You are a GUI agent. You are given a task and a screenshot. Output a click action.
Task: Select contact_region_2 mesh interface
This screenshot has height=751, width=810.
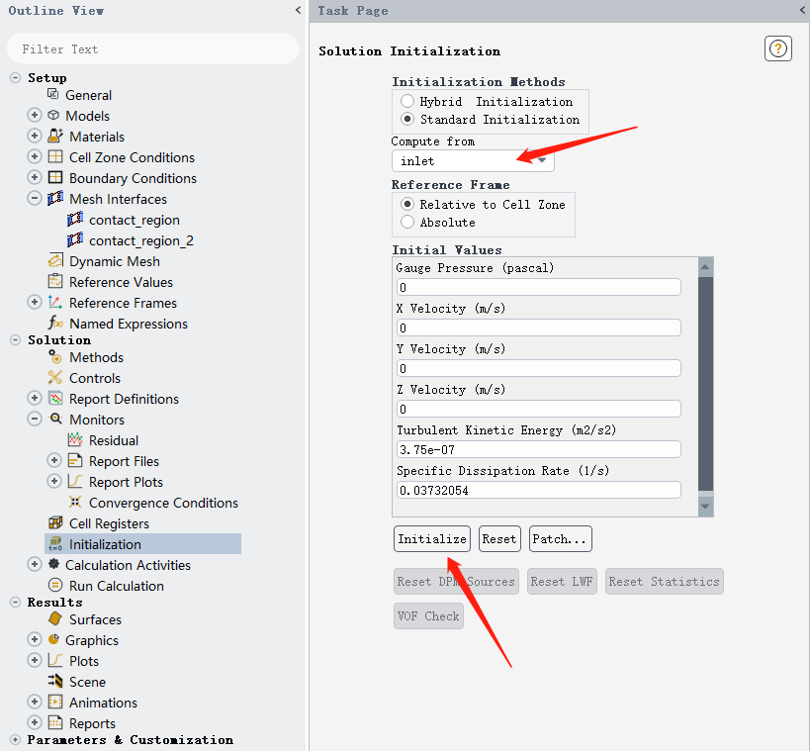(140, 240)
